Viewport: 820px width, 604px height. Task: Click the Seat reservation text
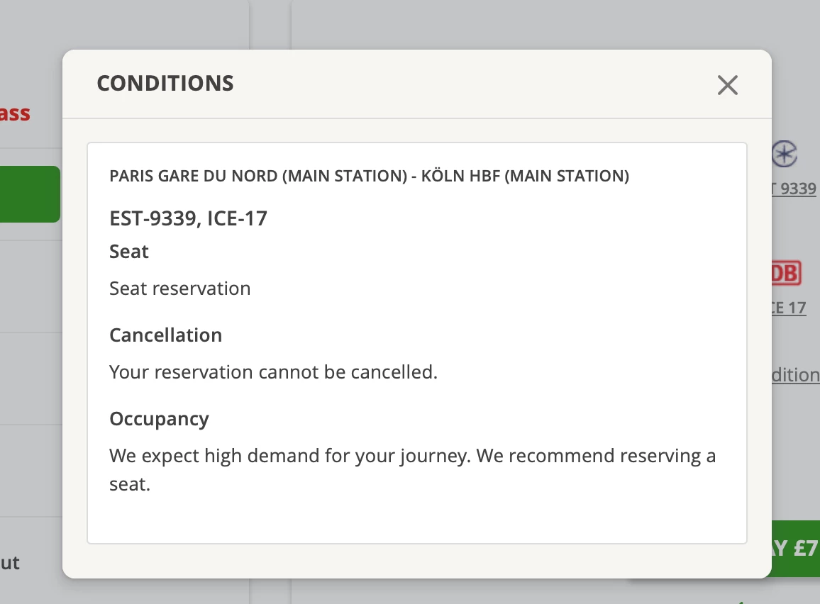[180, 289]
